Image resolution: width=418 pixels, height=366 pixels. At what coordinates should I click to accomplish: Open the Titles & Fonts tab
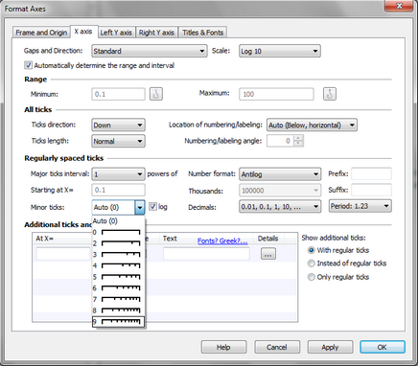(202, 33)
